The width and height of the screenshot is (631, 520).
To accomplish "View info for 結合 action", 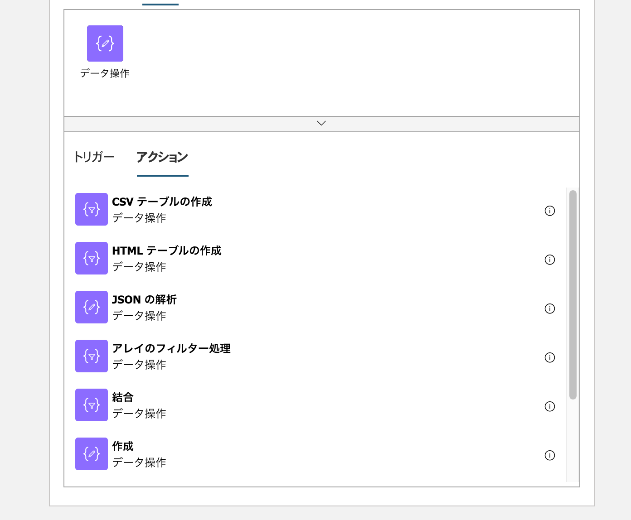I will pyautogui.click(x=550, y=406).
